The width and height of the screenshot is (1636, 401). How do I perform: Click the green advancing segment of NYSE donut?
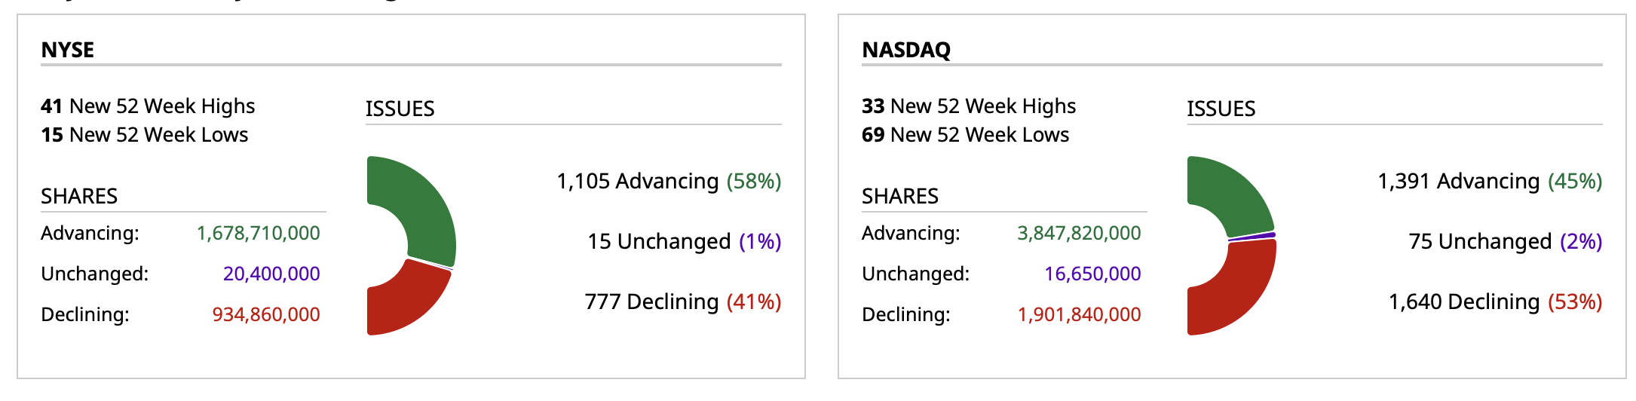point(422,204)
